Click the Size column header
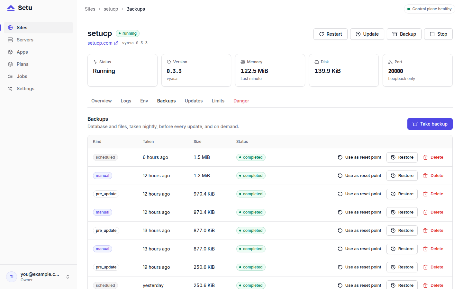 click(x=197, y=142)
